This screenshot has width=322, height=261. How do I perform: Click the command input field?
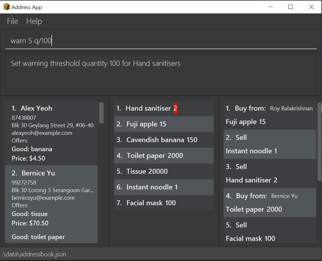pos(161,41)
